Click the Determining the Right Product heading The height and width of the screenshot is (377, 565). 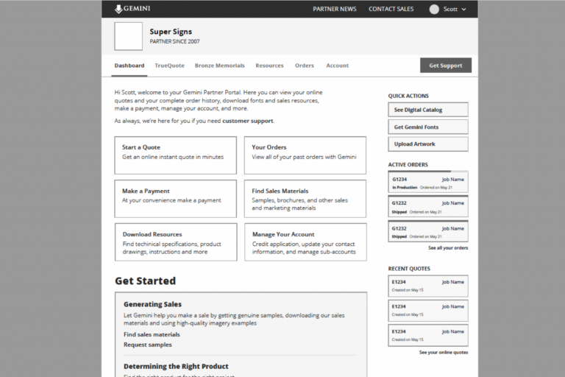[x=176, y=366]
